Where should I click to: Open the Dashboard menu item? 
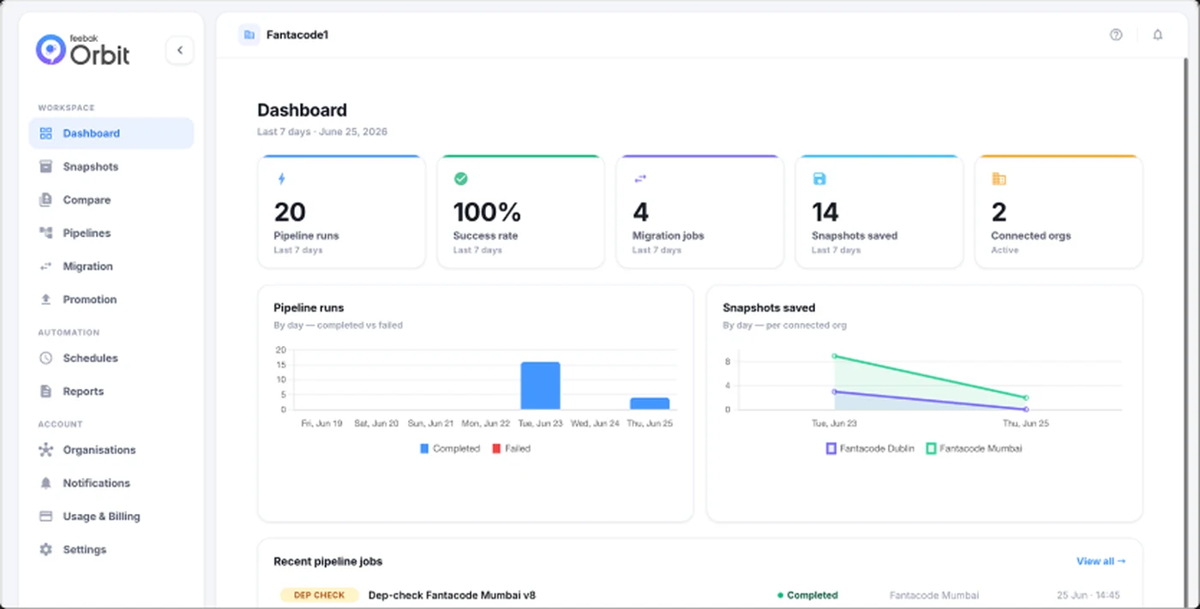click(x=111, y=134)
